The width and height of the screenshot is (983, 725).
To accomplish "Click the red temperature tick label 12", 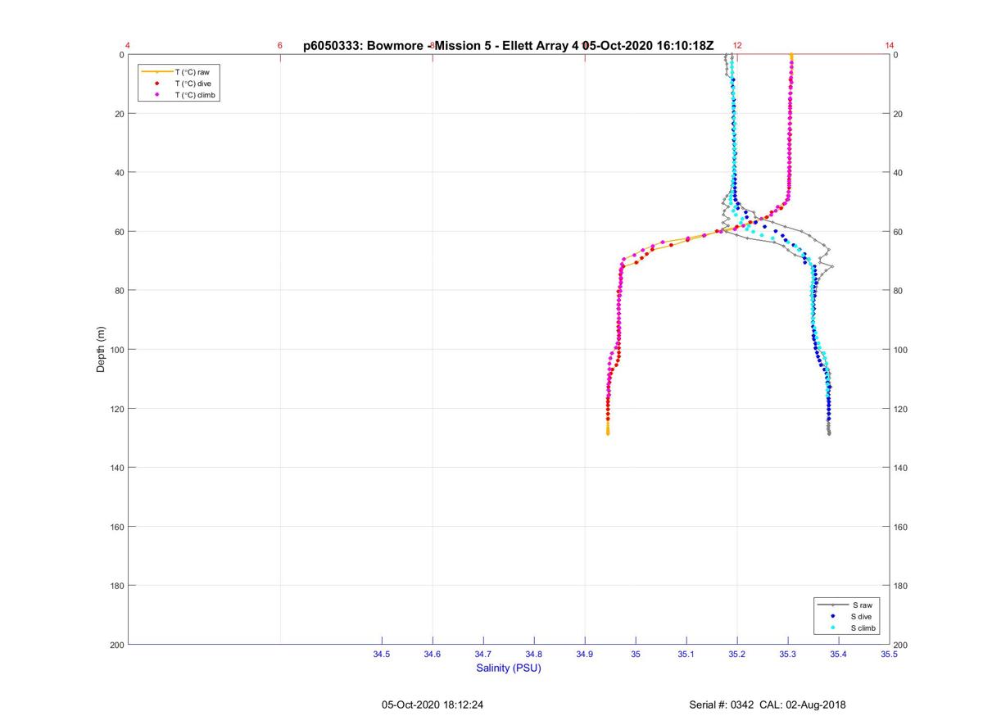I will point(737,46).
